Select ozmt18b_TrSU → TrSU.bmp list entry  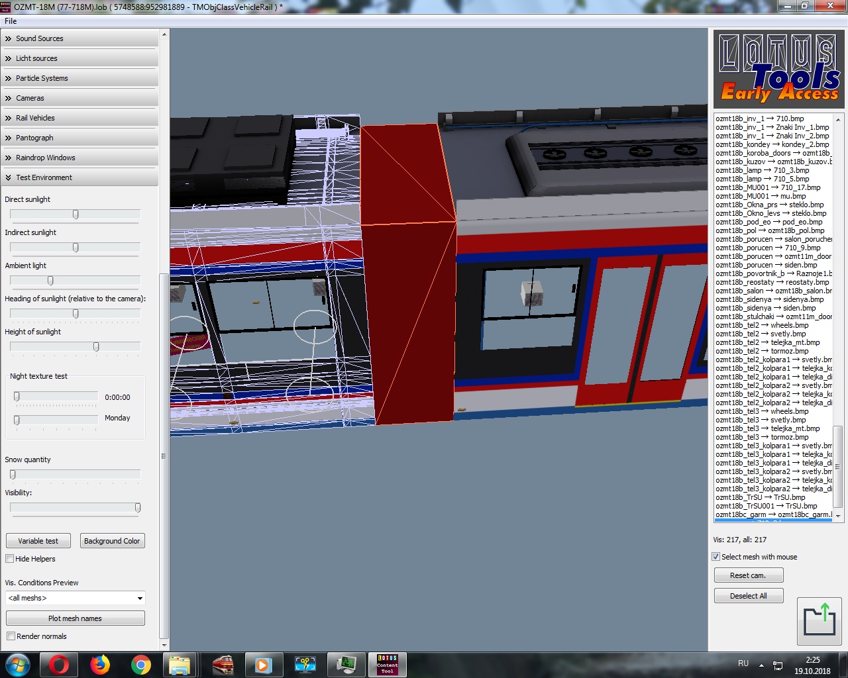(x=760, y=497)
